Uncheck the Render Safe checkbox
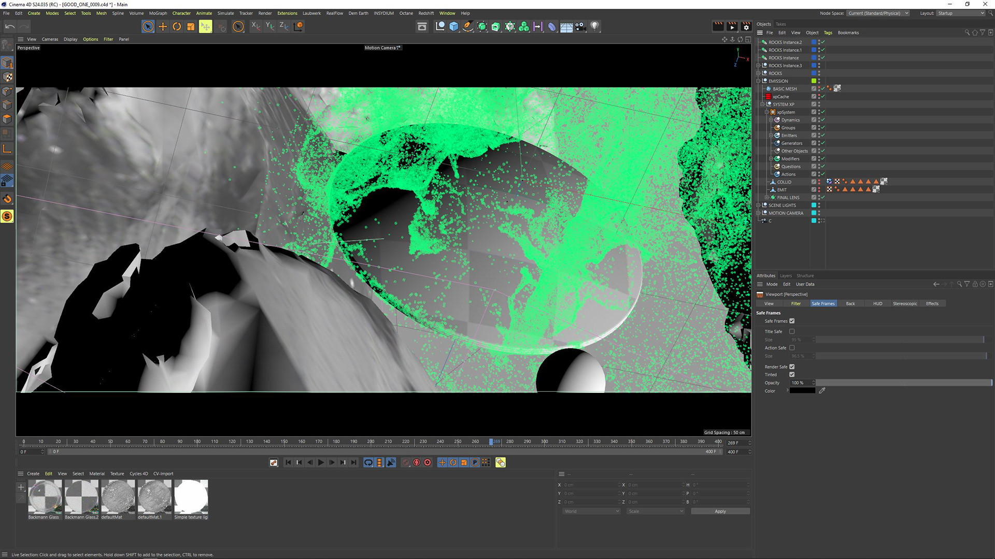Viewport: 995px width, 559px height. pyautogui.click(x=792, y=366)
